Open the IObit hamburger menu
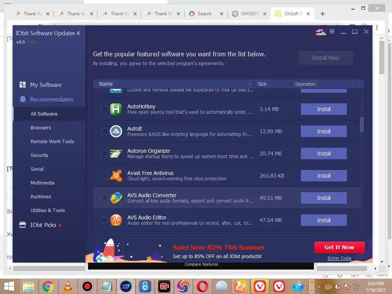392x294 pixels. pyautogui.click(x=332, y=31)
